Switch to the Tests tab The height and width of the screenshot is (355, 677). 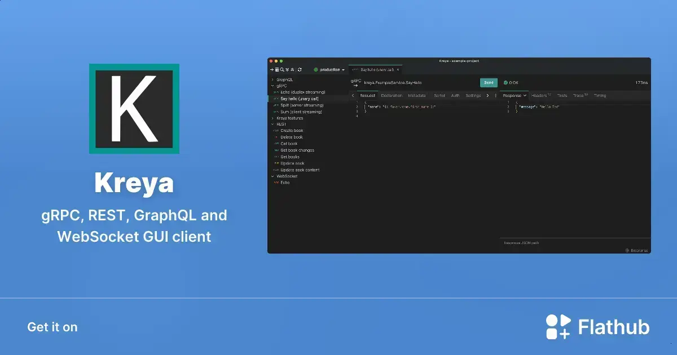click(562, 96)
